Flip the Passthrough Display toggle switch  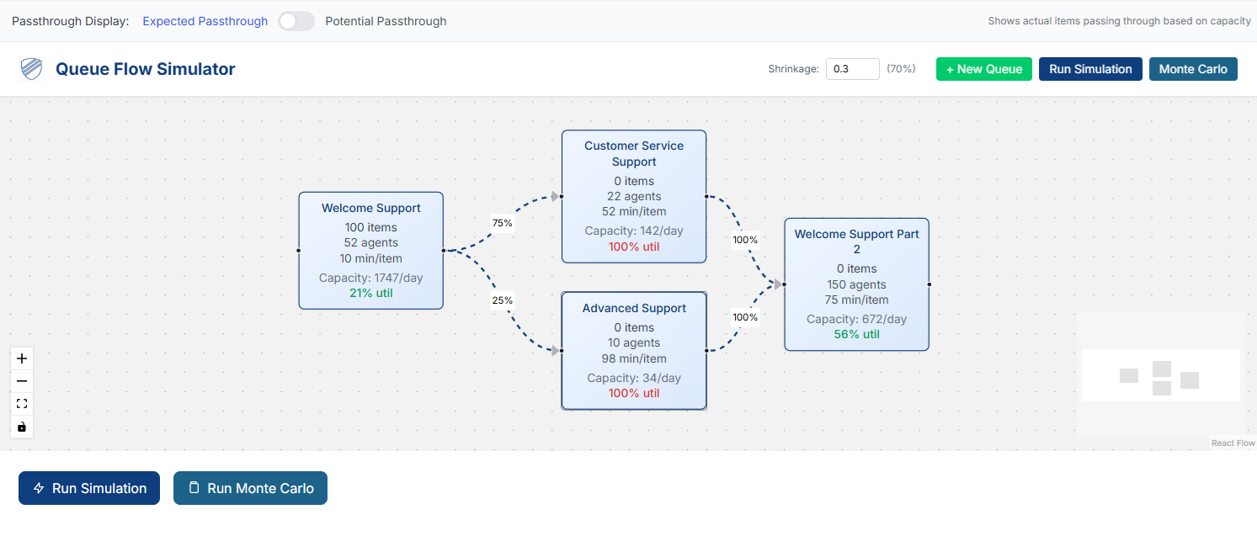pyautogui.click(x=296, y=20)
